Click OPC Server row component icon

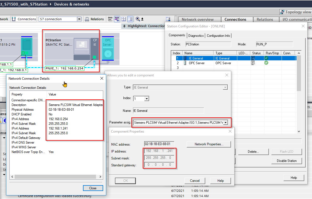tap(185, 63)
